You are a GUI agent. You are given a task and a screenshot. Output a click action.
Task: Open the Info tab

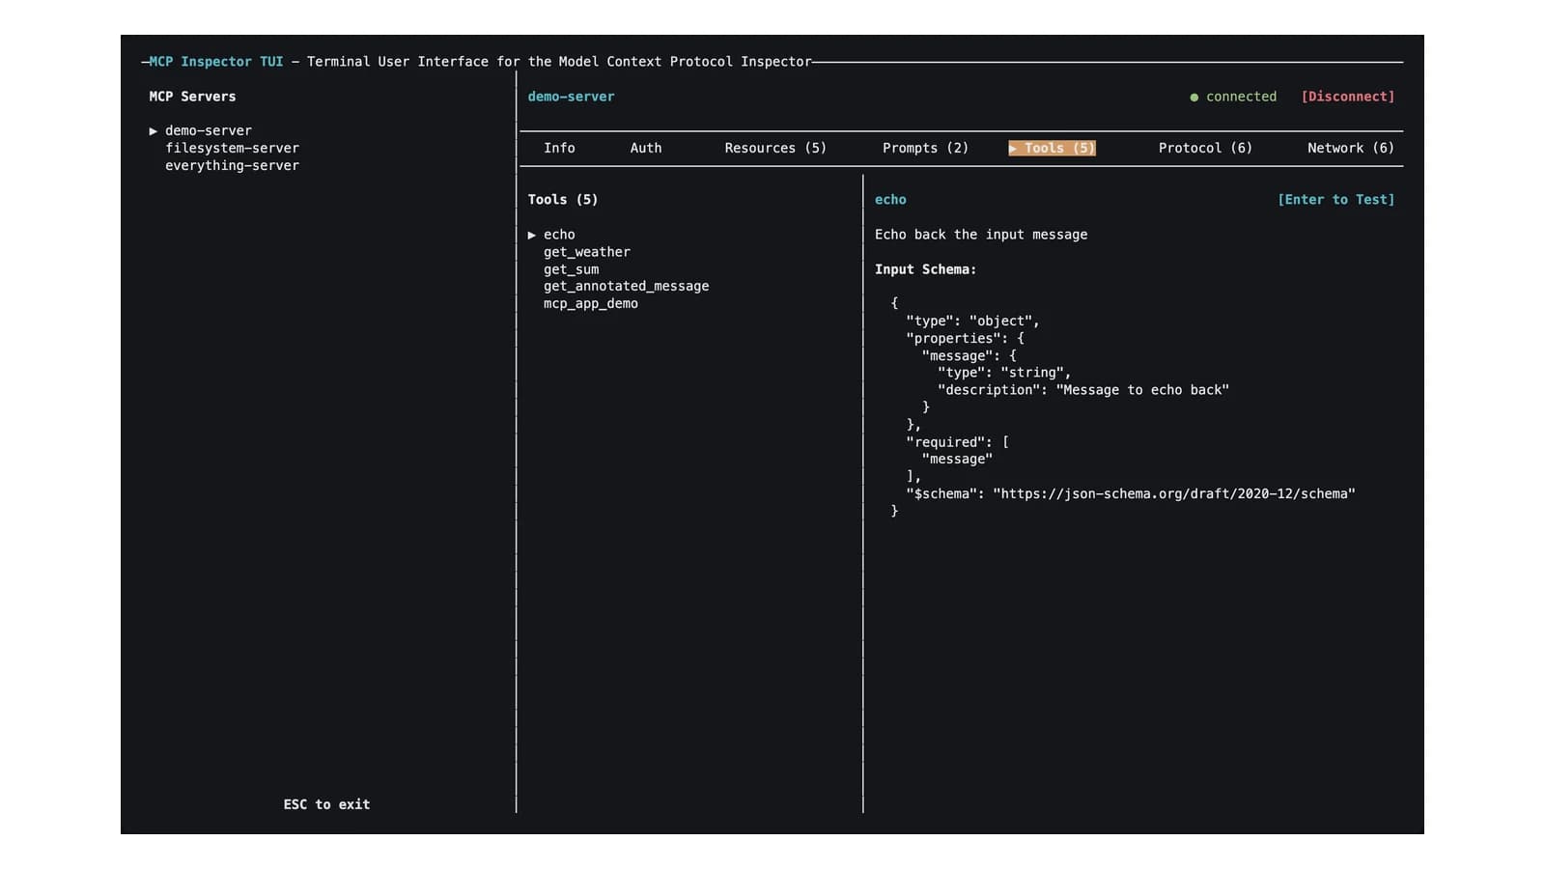coord(559,148)
